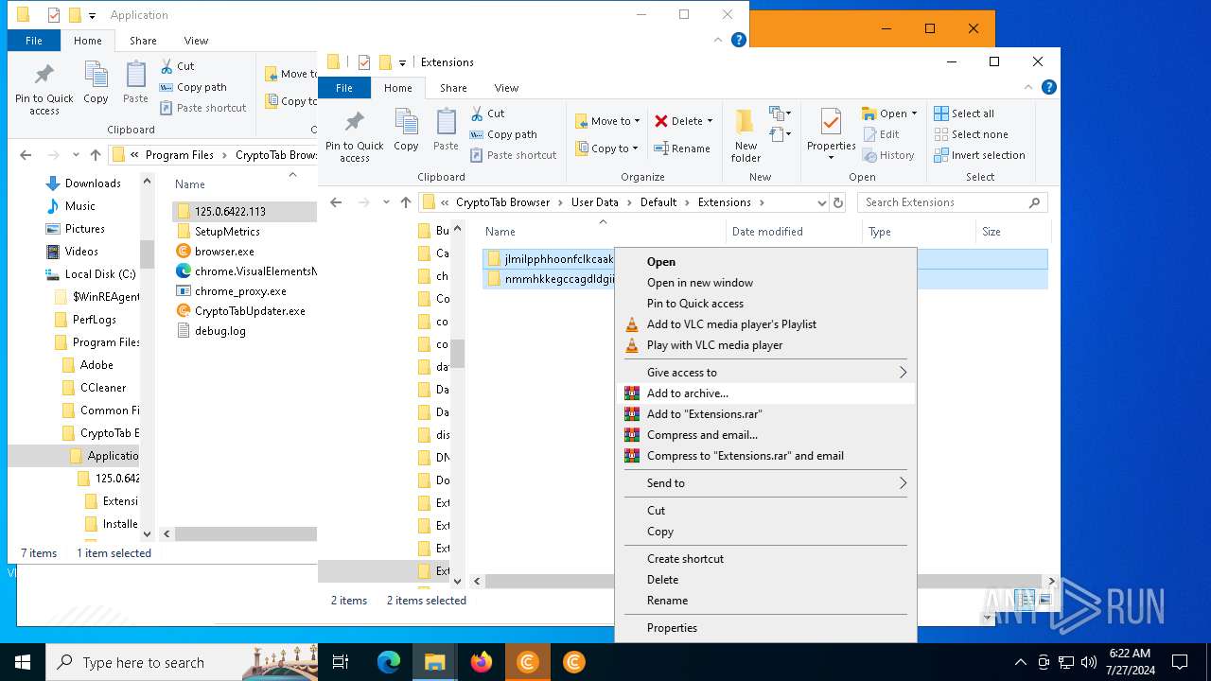Switch to details view in Extensions window
This screenshot has height=681, width=1211.
[1025, 600]
